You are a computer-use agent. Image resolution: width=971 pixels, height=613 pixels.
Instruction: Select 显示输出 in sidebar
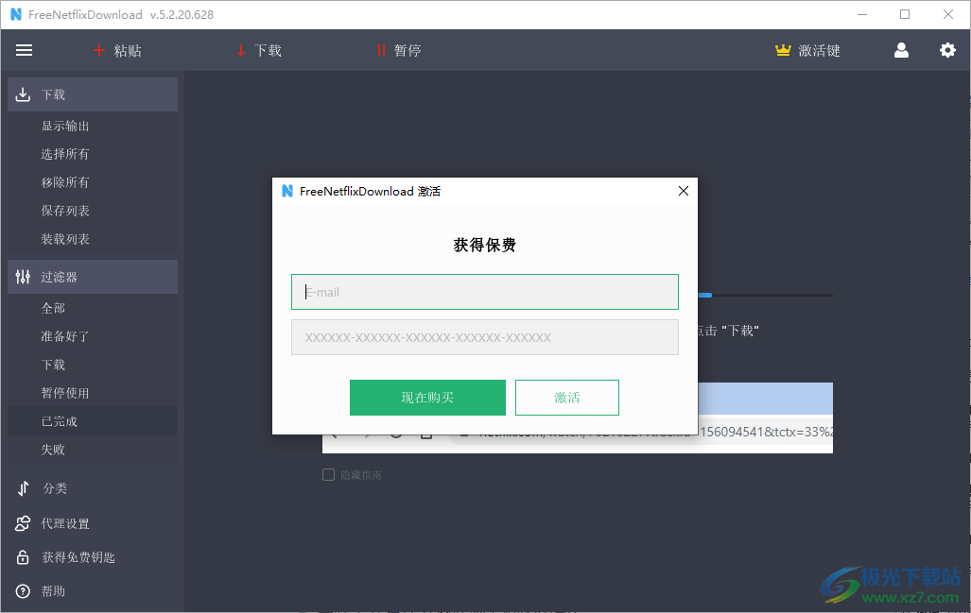click(x=93, y=126)
